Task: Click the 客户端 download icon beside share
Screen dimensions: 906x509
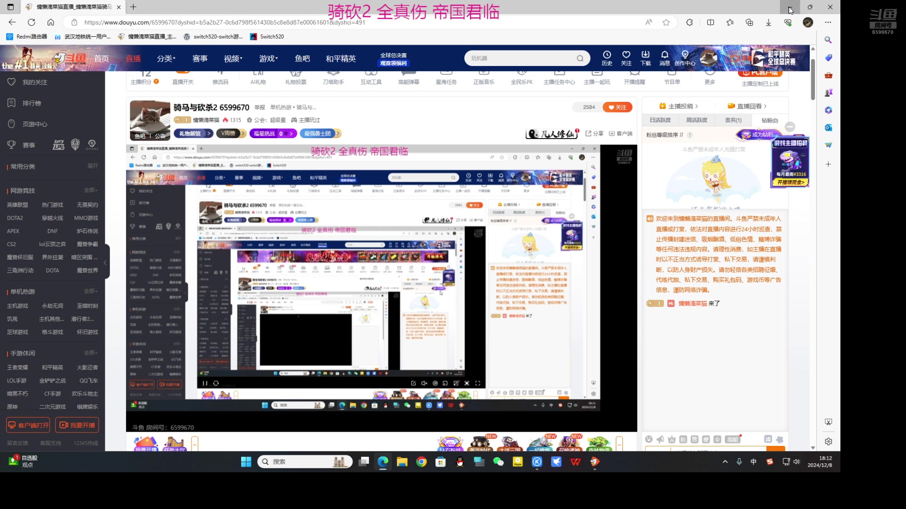Action: 621,134
